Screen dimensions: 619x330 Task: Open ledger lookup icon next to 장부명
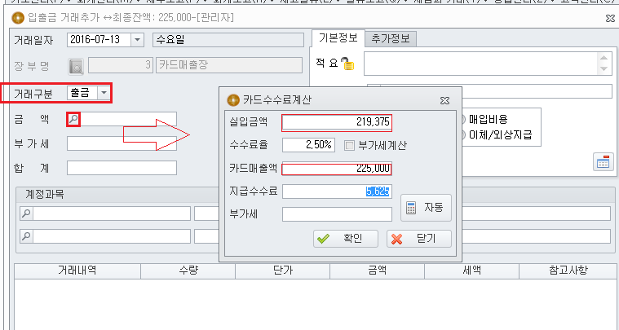click(x=76, y=67)
